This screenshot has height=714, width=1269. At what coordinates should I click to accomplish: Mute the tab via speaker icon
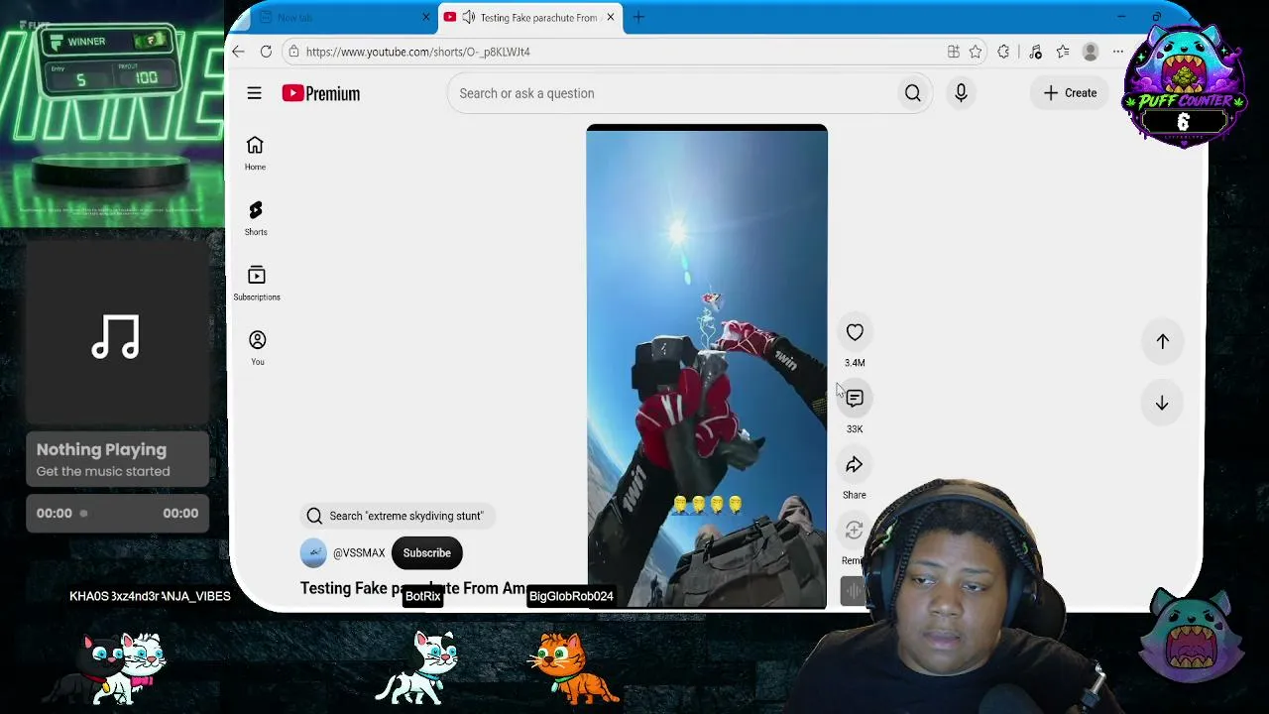click(x=469, y=17)
